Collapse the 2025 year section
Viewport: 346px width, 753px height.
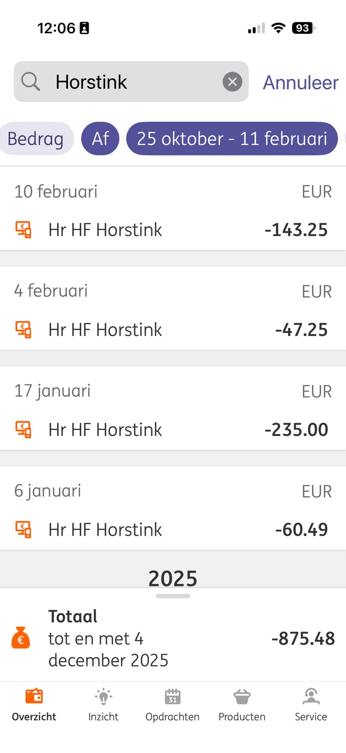[173, 578]
